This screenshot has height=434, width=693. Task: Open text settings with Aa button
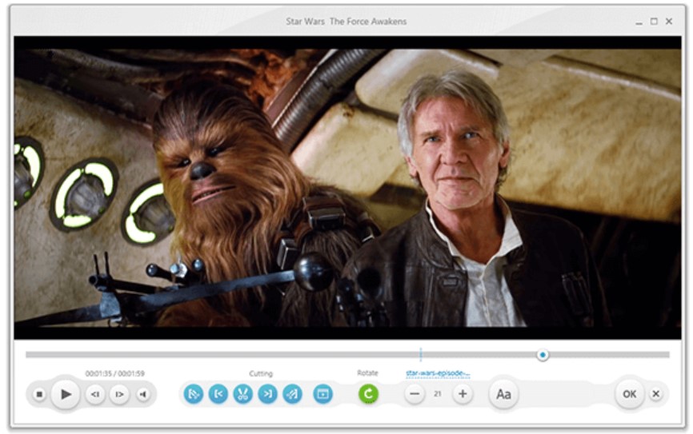click(x=503, y=394)
